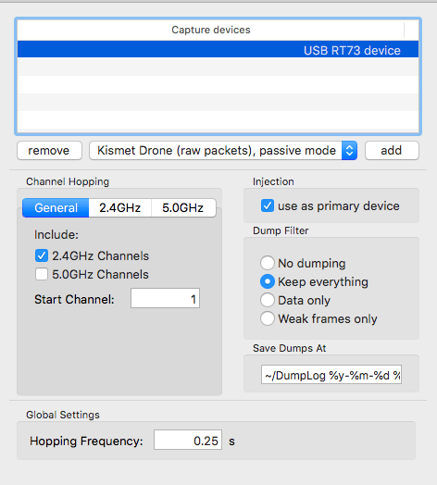Image resolution: width=437 pixels, height=485 pixels.
Task: Open the Kismet Drone driver dropdown
Action: tap(223, 151)
